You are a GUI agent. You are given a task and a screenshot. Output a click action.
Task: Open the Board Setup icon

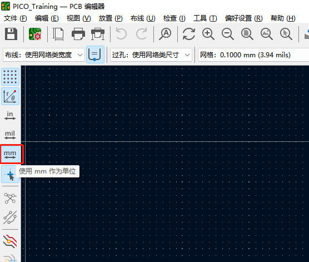pyautogui.click(x=35, y=34)
